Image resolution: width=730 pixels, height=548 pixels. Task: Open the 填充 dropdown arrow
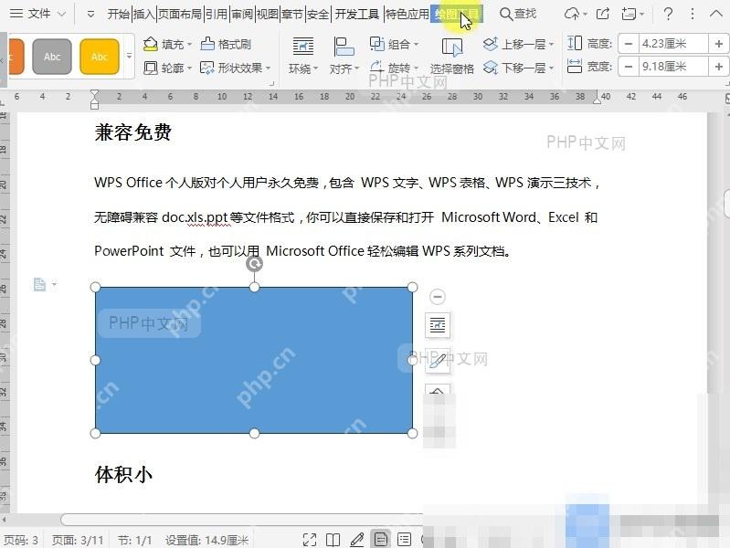coord(189,45)
